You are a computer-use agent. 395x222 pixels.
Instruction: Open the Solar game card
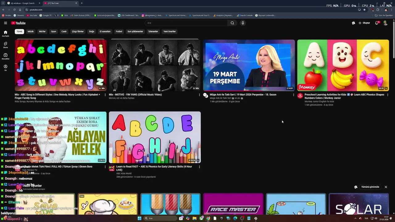[x=359, y=204]
